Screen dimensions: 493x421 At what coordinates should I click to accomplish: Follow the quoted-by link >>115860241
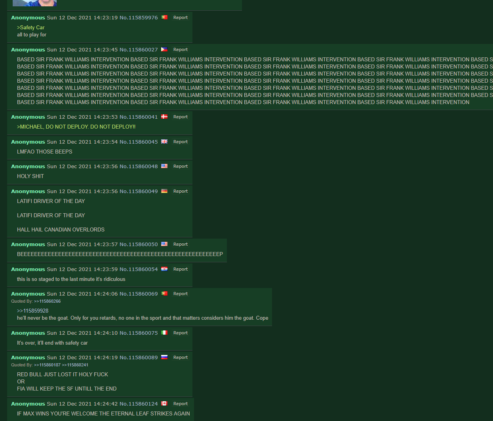(75, 365)
